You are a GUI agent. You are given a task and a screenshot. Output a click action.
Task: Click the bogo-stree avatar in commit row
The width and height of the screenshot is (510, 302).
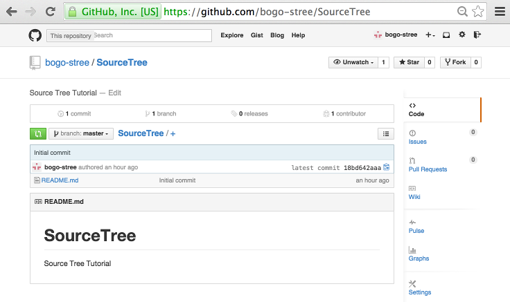coord(37,167)
